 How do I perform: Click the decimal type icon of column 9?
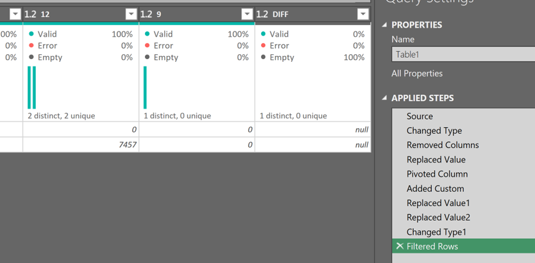[x=146, y=14]
